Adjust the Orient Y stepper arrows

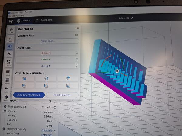coord(77,60)
